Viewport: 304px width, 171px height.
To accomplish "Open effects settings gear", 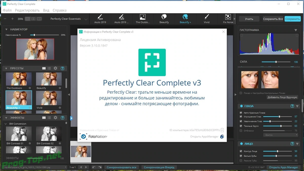I will [55, 118].
